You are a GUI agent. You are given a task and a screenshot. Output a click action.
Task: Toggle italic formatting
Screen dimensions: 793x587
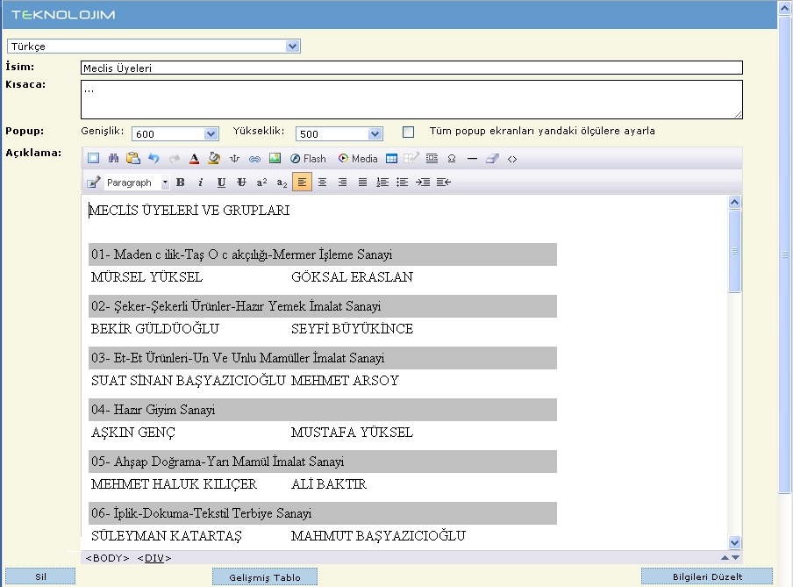click(201, 183)
